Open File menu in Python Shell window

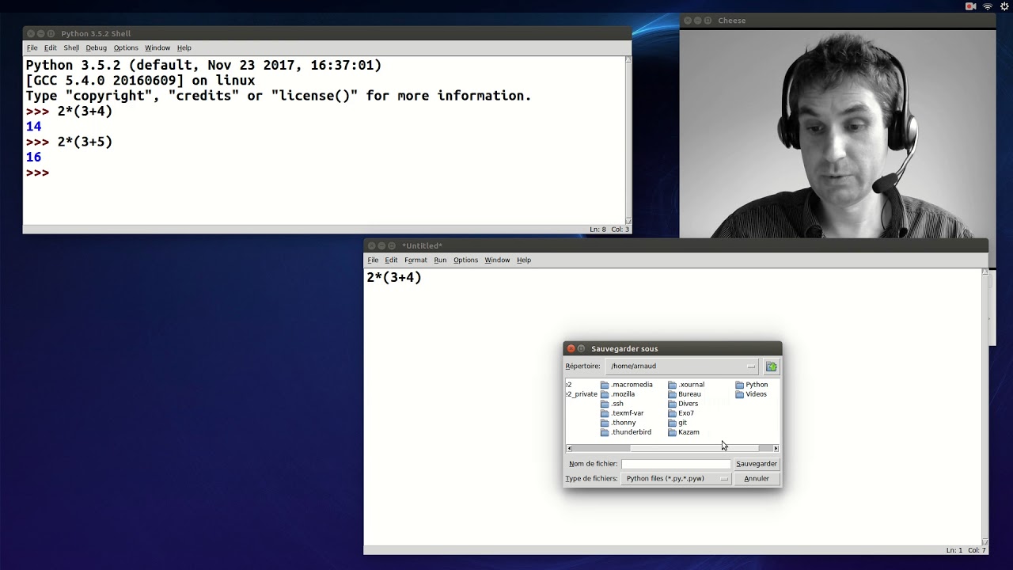32,48
